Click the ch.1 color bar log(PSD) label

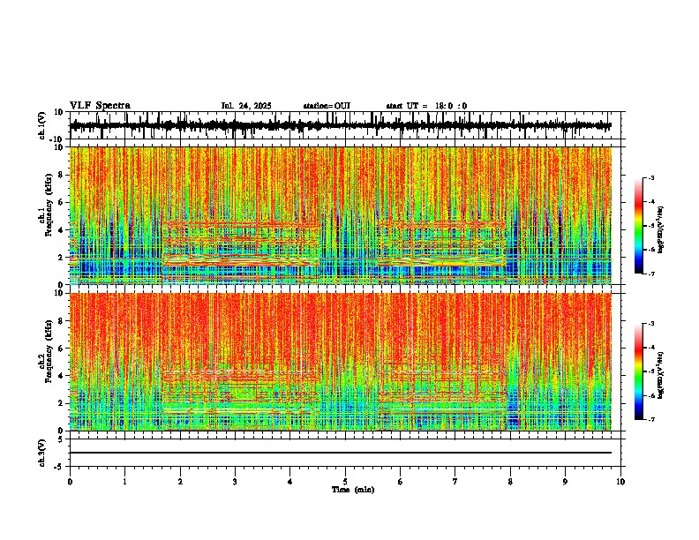pos(660,229)
